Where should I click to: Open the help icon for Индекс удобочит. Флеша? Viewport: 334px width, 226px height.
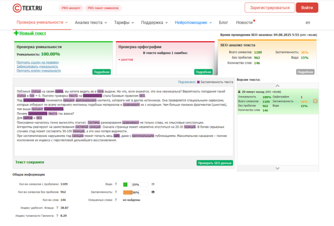57,208
